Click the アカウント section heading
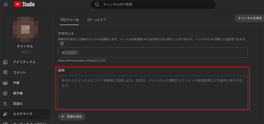The image size is (264, 124). pyautogui.click(x=66, y=33)
